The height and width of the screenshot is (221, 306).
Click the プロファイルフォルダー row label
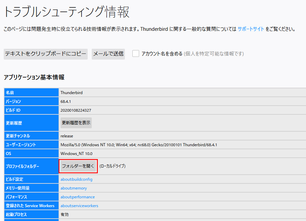pos(22,167)
